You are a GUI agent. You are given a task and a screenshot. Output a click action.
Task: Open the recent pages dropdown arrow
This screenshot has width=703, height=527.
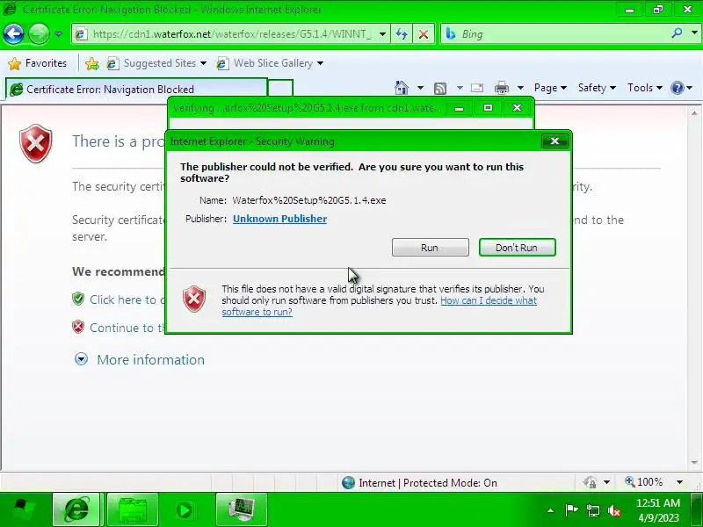pyautogui.click(x=58, y=34)
